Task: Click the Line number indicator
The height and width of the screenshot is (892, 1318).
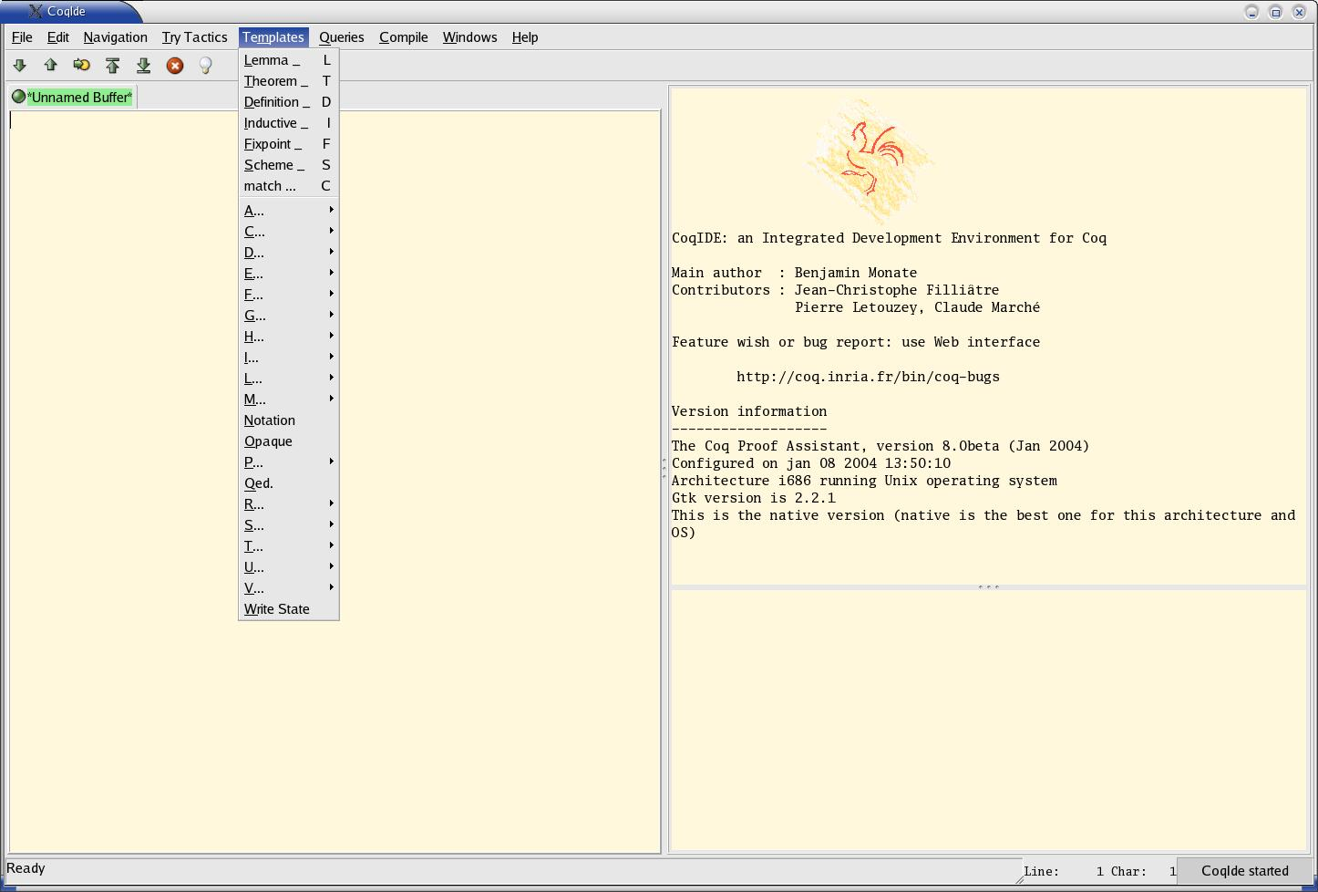Action: (x=1064, y=871)
